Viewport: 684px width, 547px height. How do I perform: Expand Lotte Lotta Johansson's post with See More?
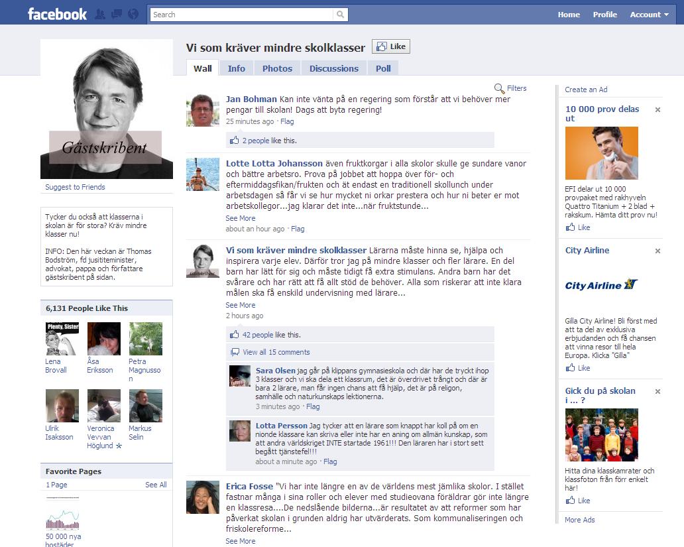(240, 218)
